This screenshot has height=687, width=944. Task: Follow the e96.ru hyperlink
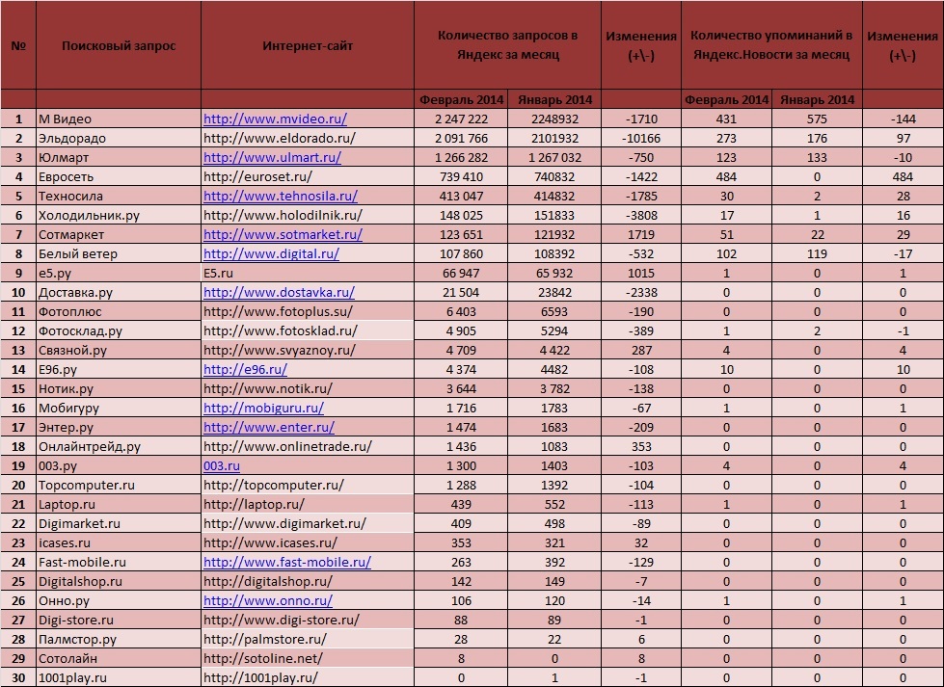(x=245, y=369)
